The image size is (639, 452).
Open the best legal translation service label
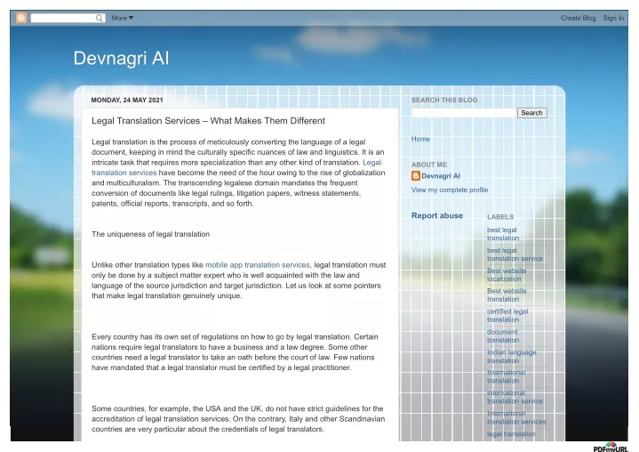click(515, 254)
